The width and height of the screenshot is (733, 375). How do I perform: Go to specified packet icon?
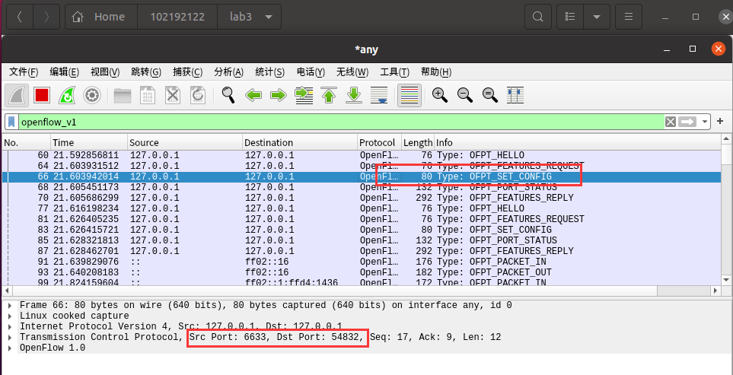[x=304, y=96]
